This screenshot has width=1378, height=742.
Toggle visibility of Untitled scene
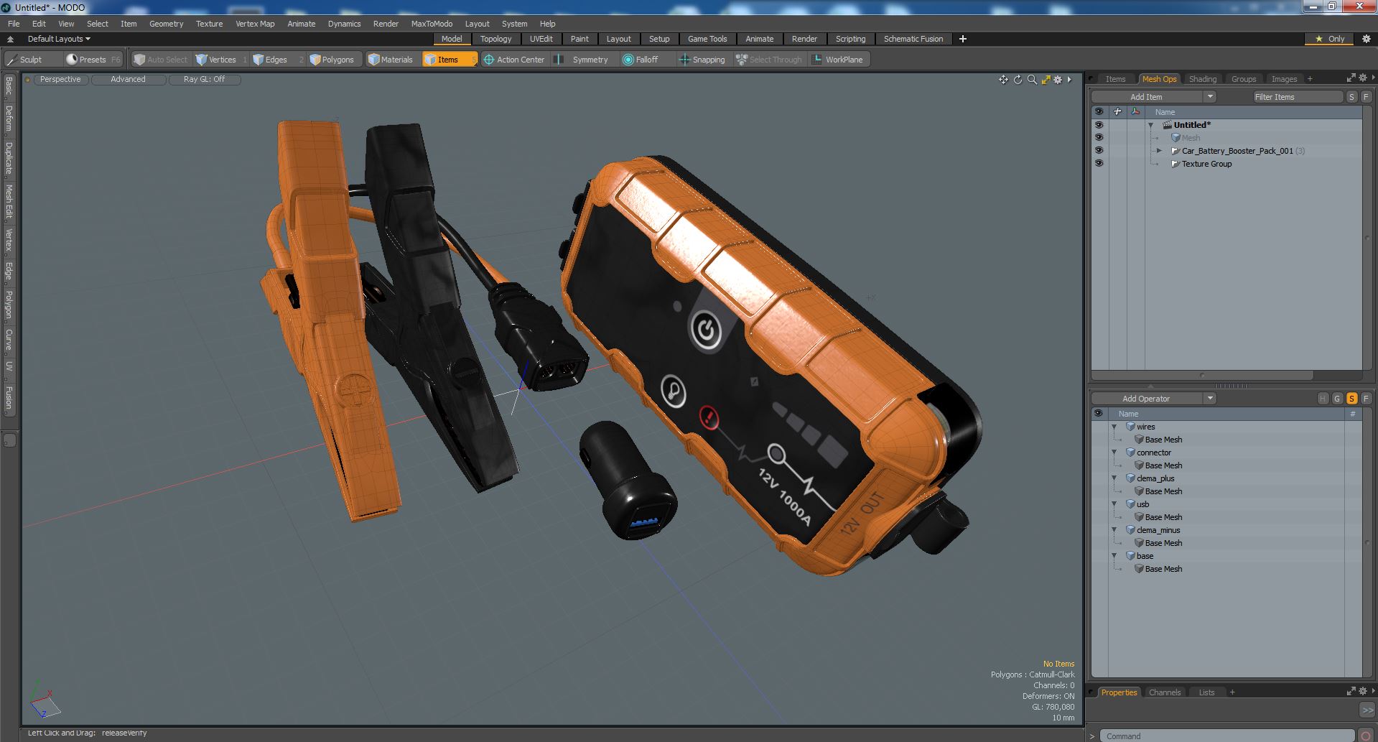(x=1099, y=125)
